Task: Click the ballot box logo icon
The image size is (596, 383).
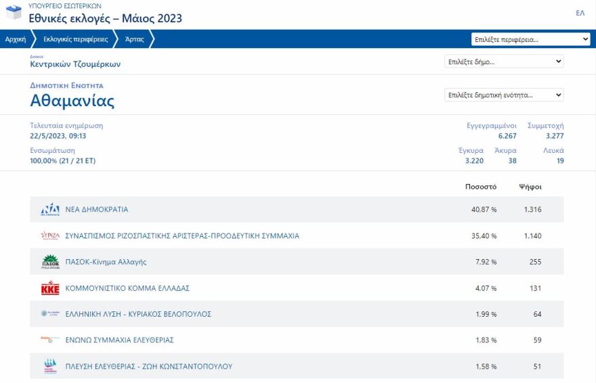Action: tap(14, 14)
